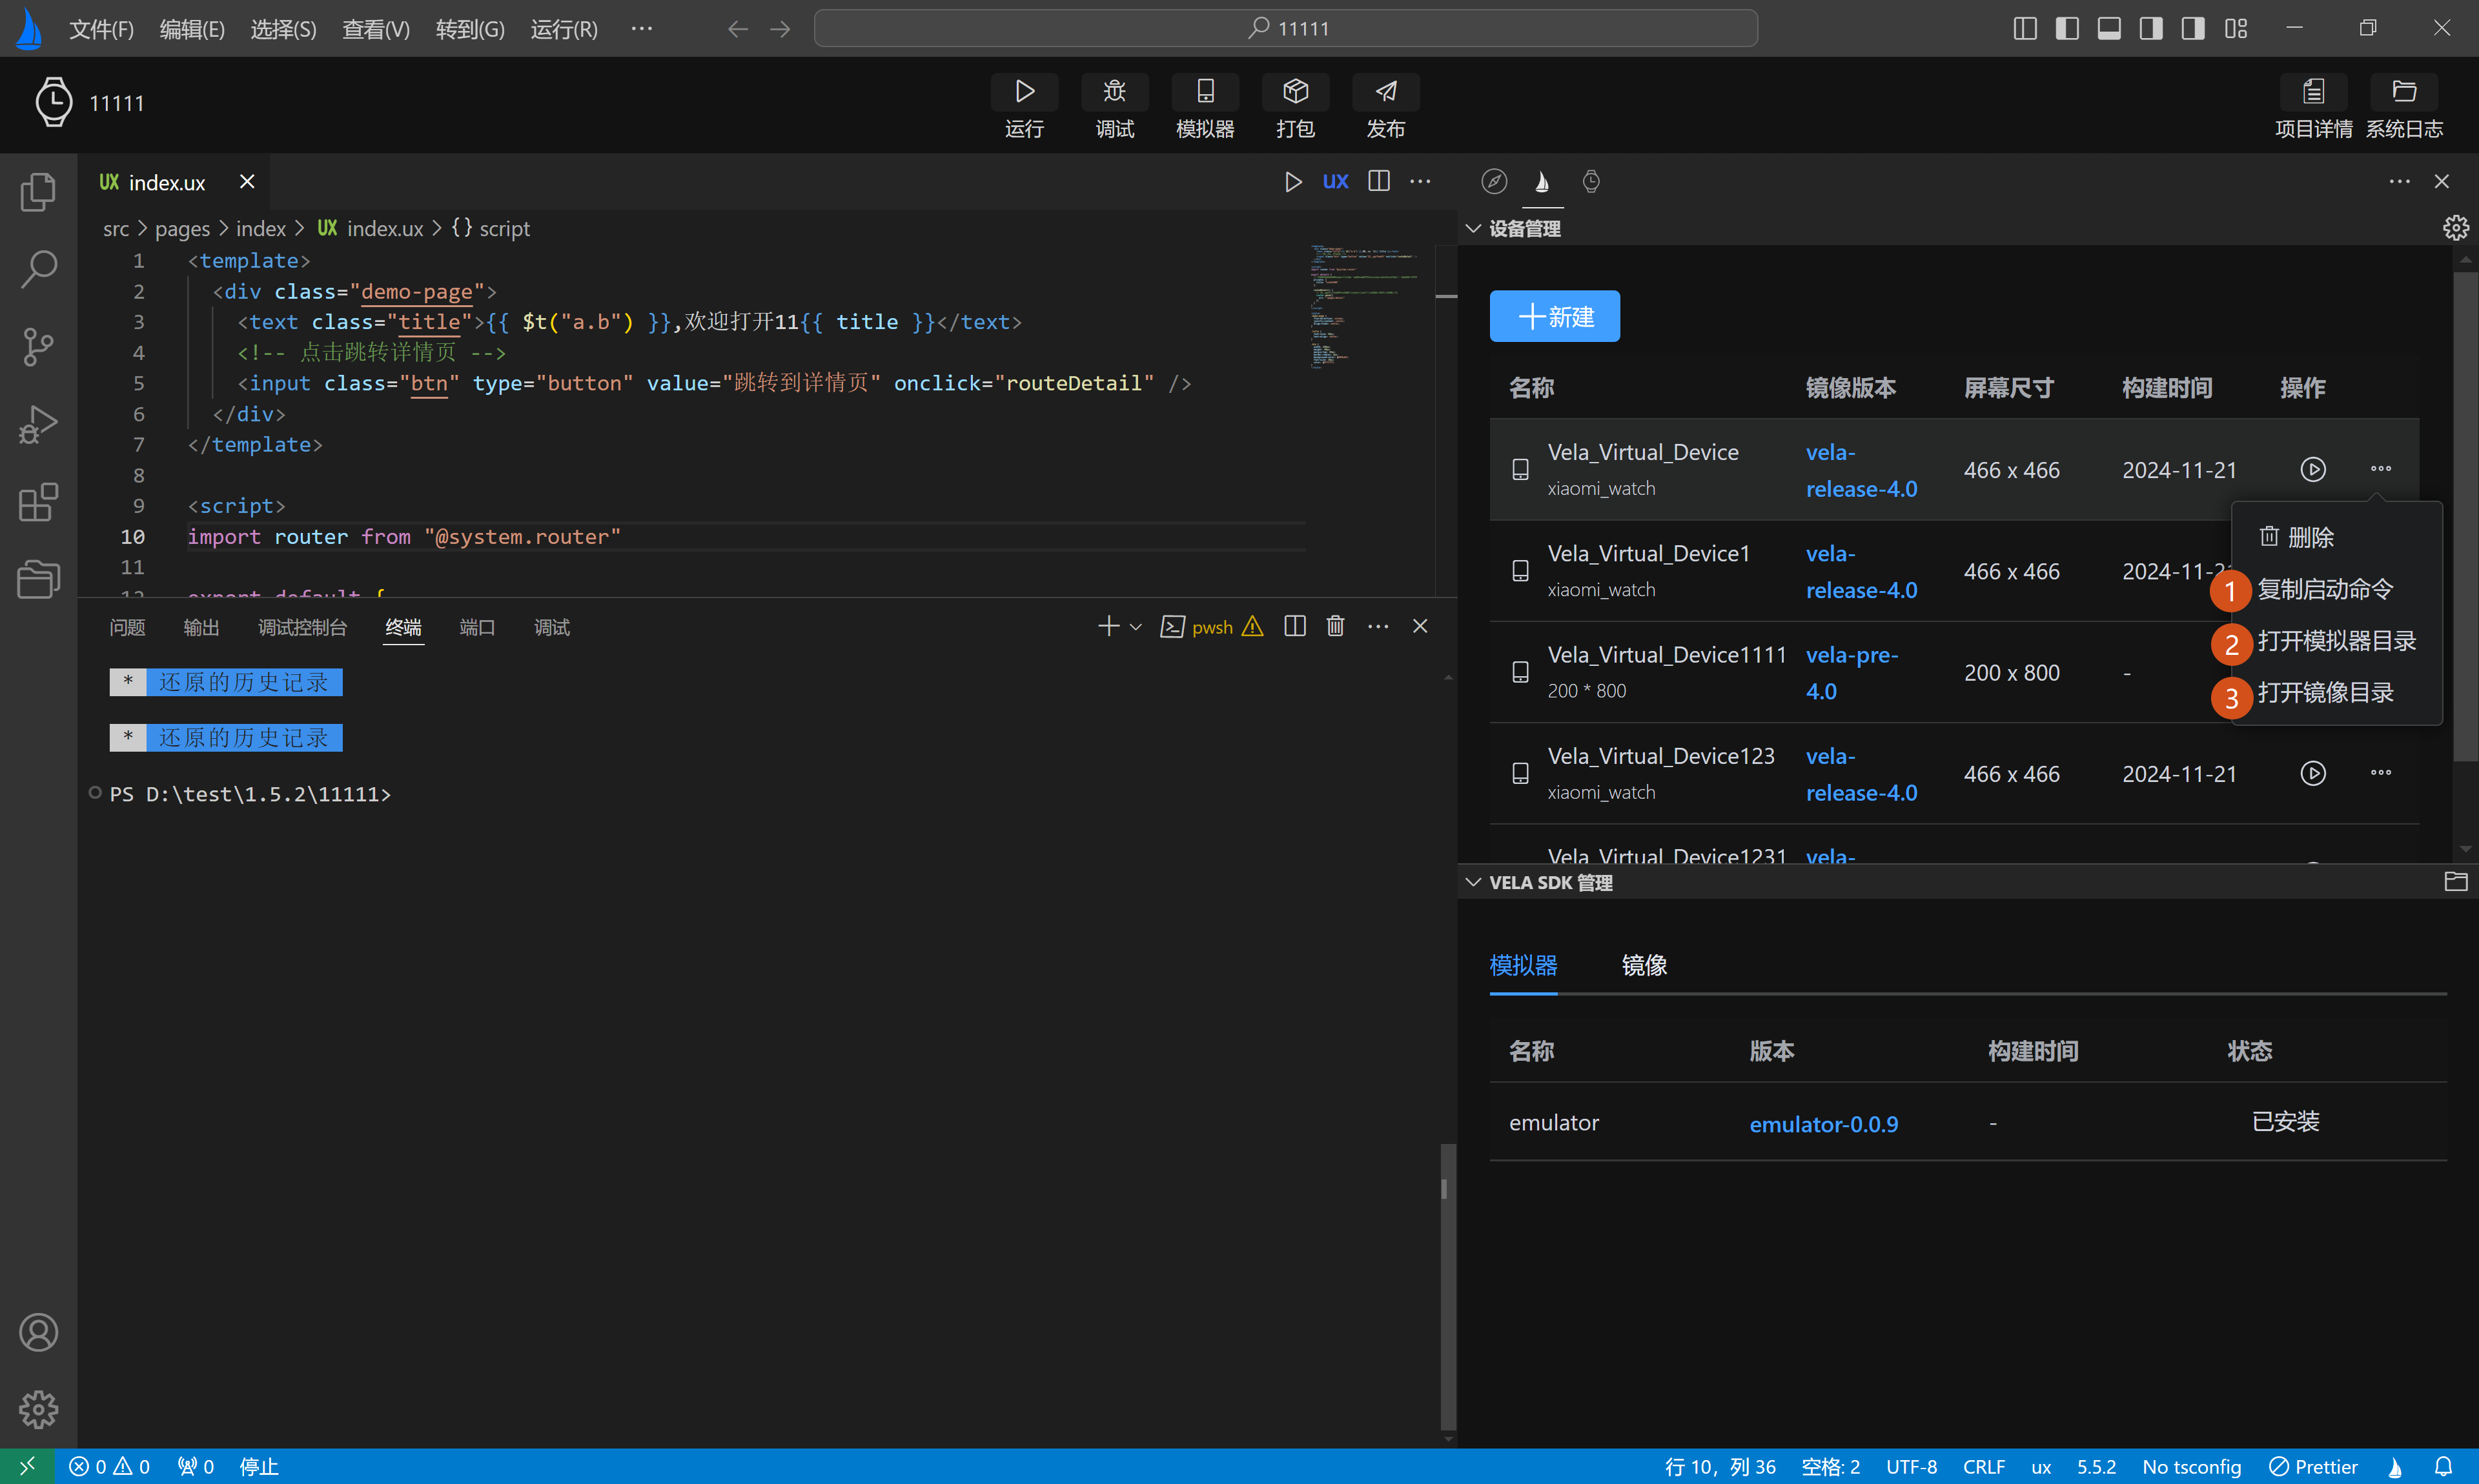The image size is (2479, 1484).
Task: Toggle the secondary sidebar layout icon
Action: (2151, 28)
